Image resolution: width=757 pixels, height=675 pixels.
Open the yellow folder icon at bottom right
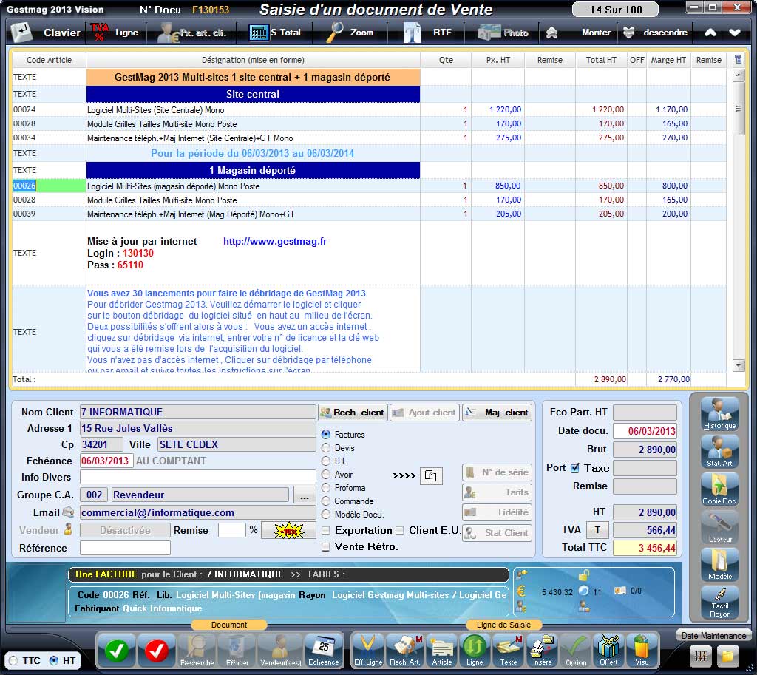tap(727, 657)
